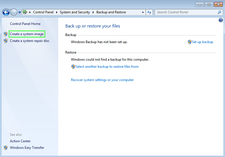This screenshot has width=225, height=157.
Task: Click the greyed Forward arrow button
Action: [x=14, y=12]
